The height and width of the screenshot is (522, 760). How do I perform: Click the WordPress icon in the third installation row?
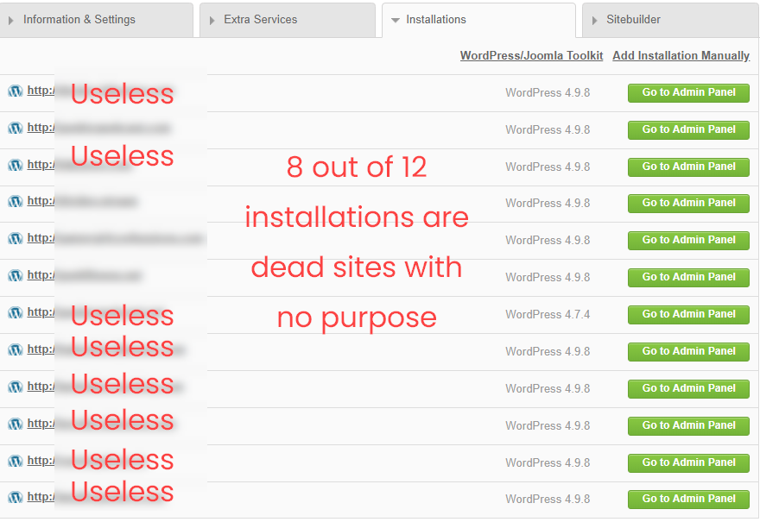[15, 165]
